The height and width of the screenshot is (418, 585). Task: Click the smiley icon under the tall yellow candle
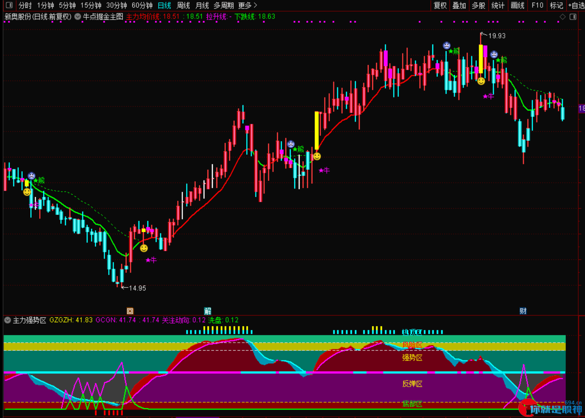coord(317,156)
